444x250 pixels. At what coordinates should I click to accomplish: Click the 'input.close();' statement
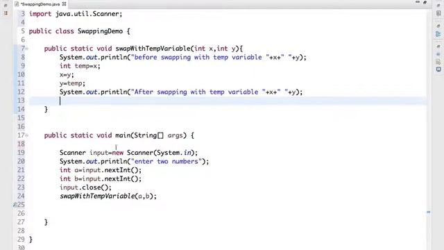click(x=85, y=187)
